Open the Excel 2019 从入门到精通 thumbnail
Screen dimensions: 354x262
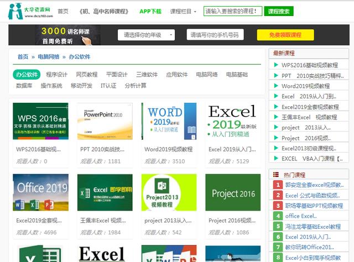[233, 121]
